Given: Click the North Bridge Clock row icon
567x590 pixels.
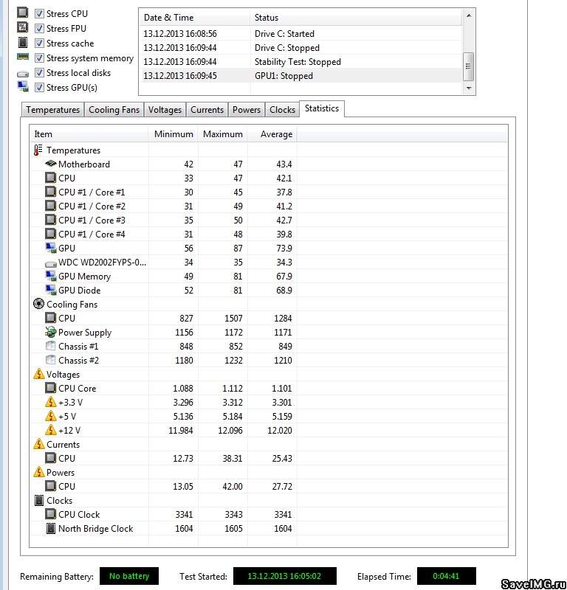Looking at the screenshot, I should (x=50, y=528).
